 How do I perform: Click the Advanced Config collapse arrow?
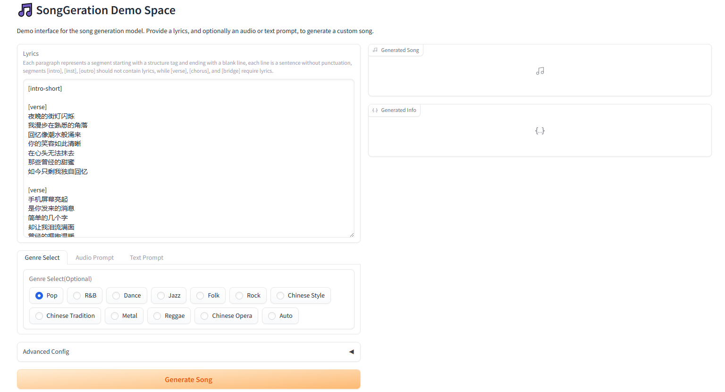pyautogui.click(x=351, y=352)
